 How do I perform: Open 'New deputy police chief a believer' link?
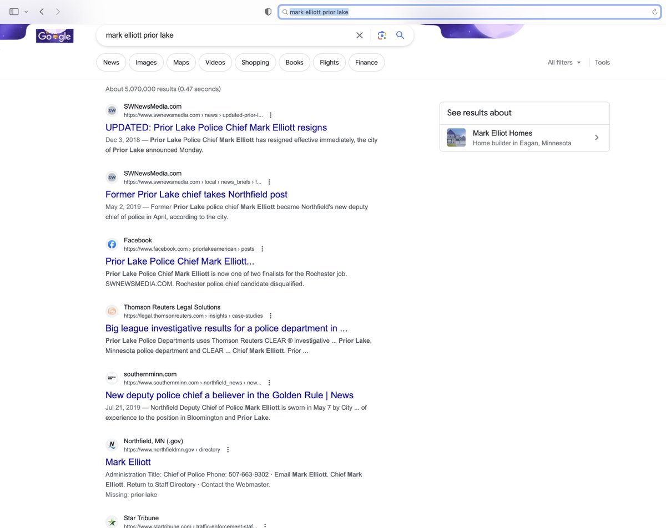pos(229,395)
